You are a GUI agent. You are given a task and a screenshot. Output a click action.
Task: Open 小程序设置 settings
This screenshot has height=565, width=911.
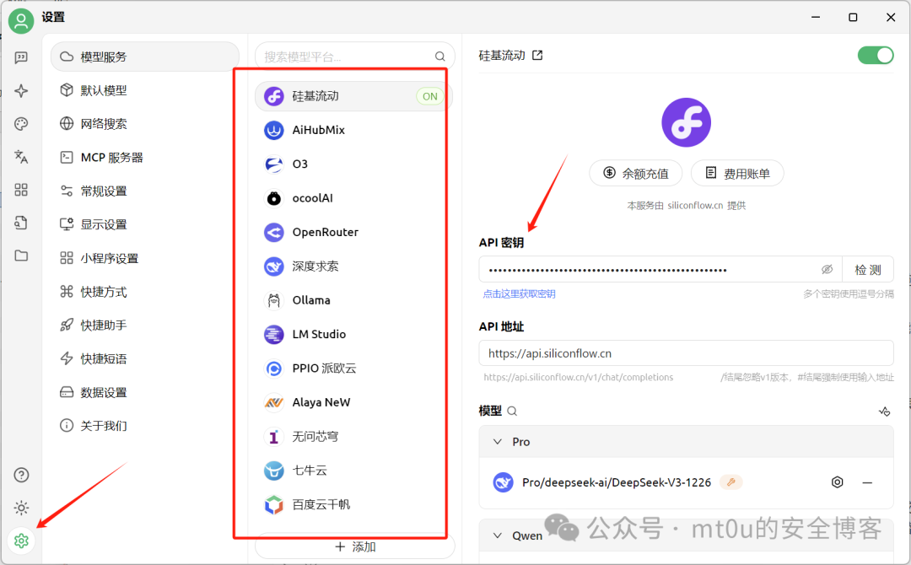pyautogui.click(x=145, y=258)
